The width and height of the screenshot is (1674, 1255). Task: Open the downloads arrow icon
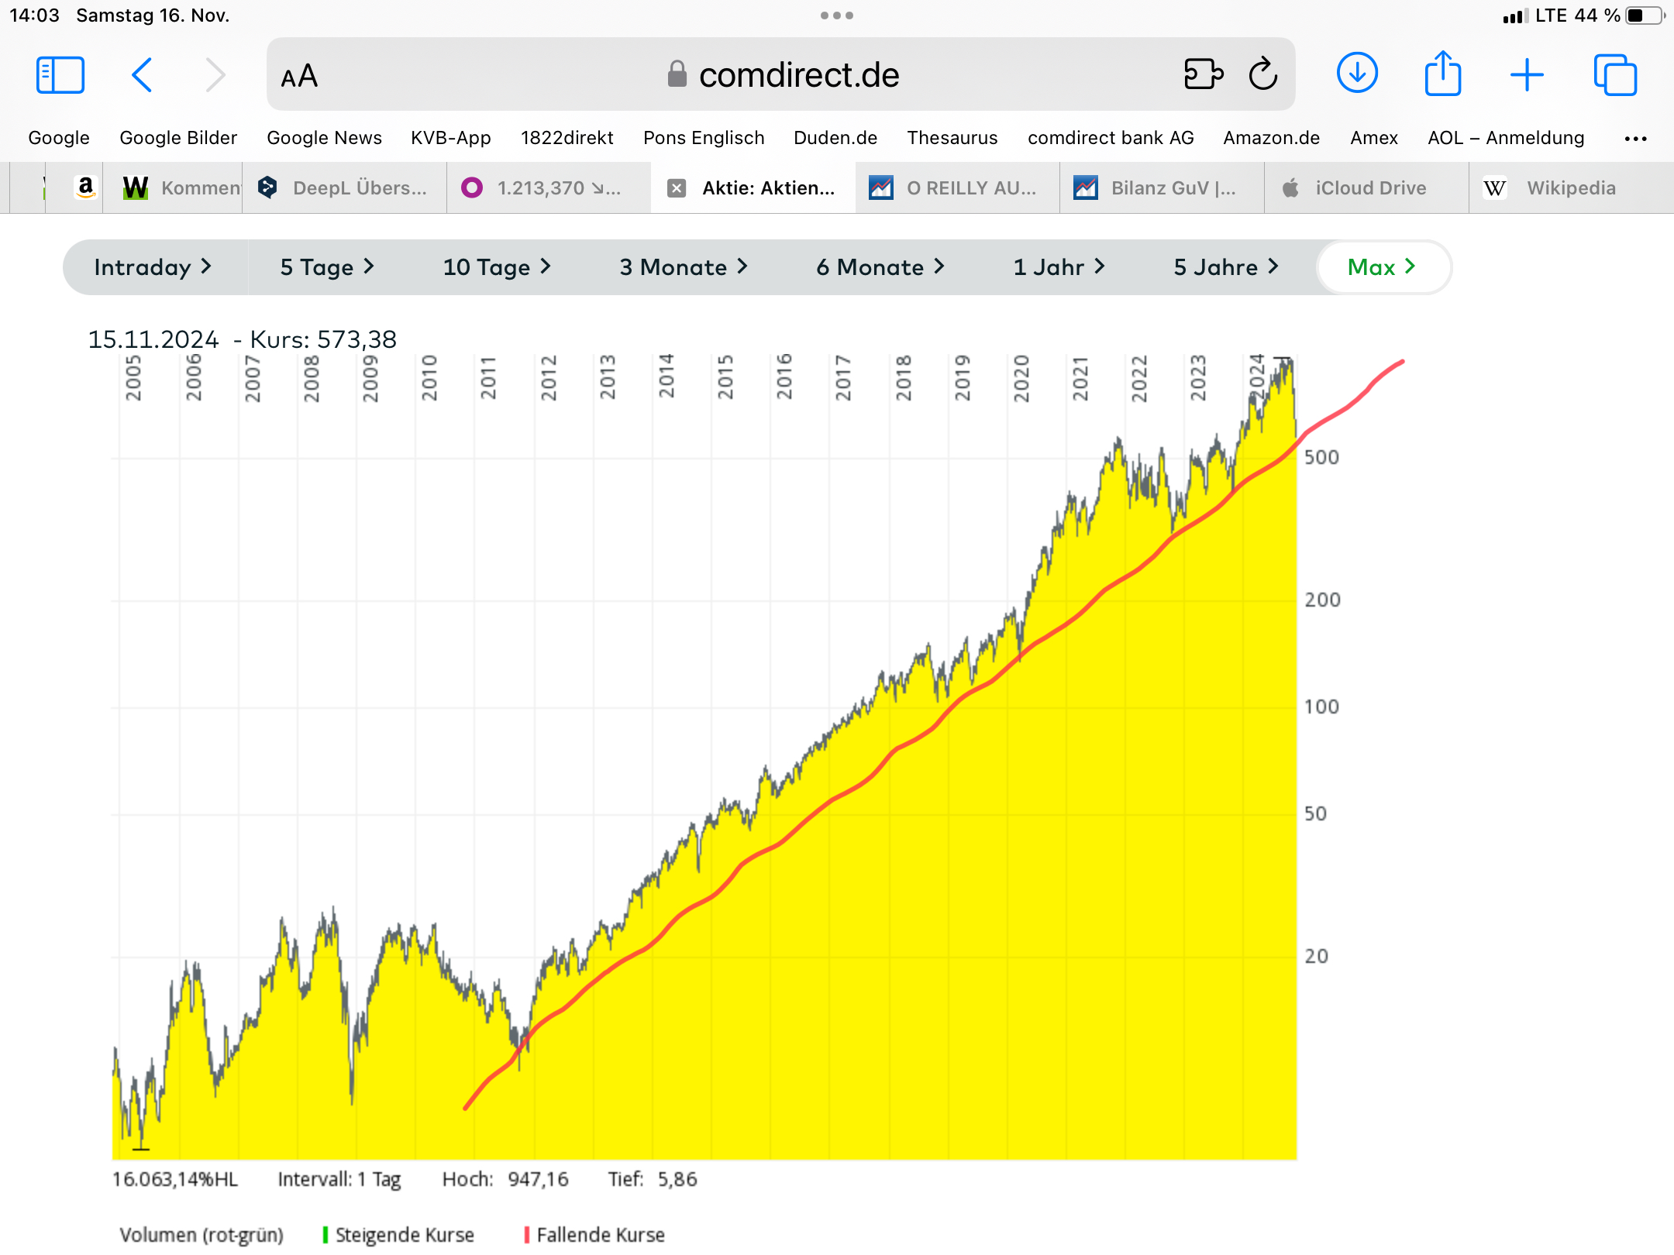coord(1357,74)
